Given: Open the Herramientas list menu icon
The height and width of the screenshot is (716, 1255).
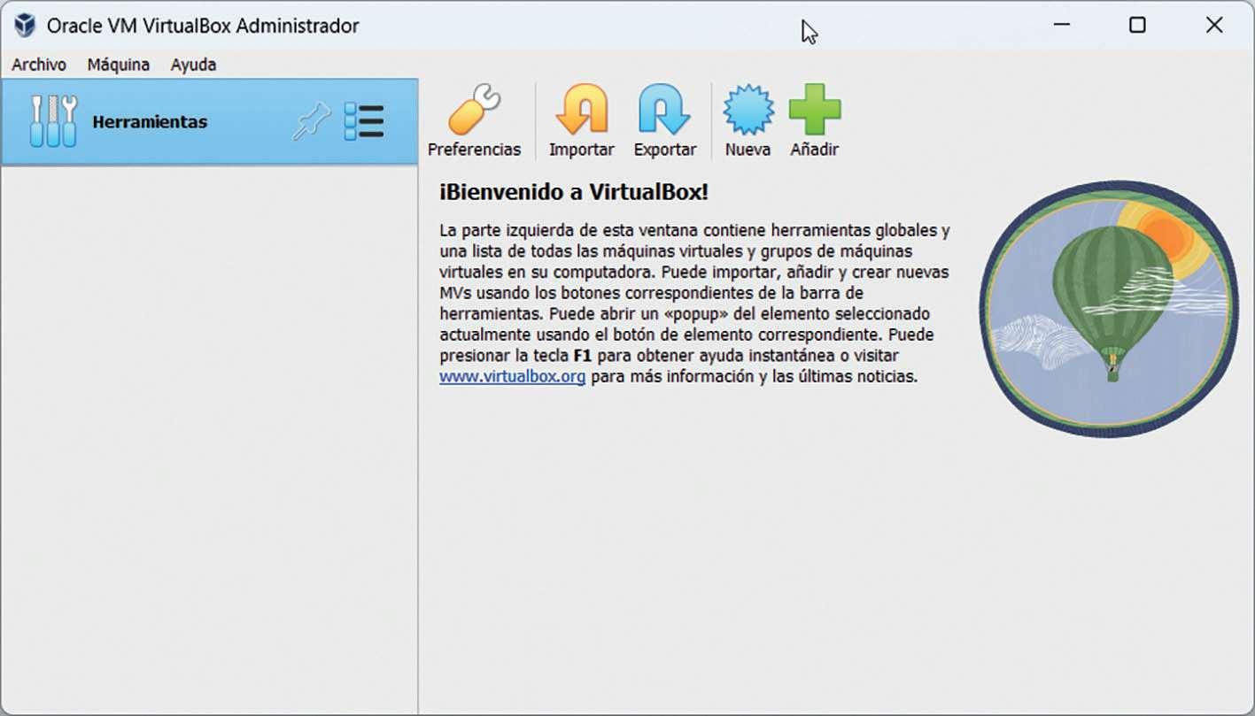Looking at the screenshot, I should tap(364, 121).
